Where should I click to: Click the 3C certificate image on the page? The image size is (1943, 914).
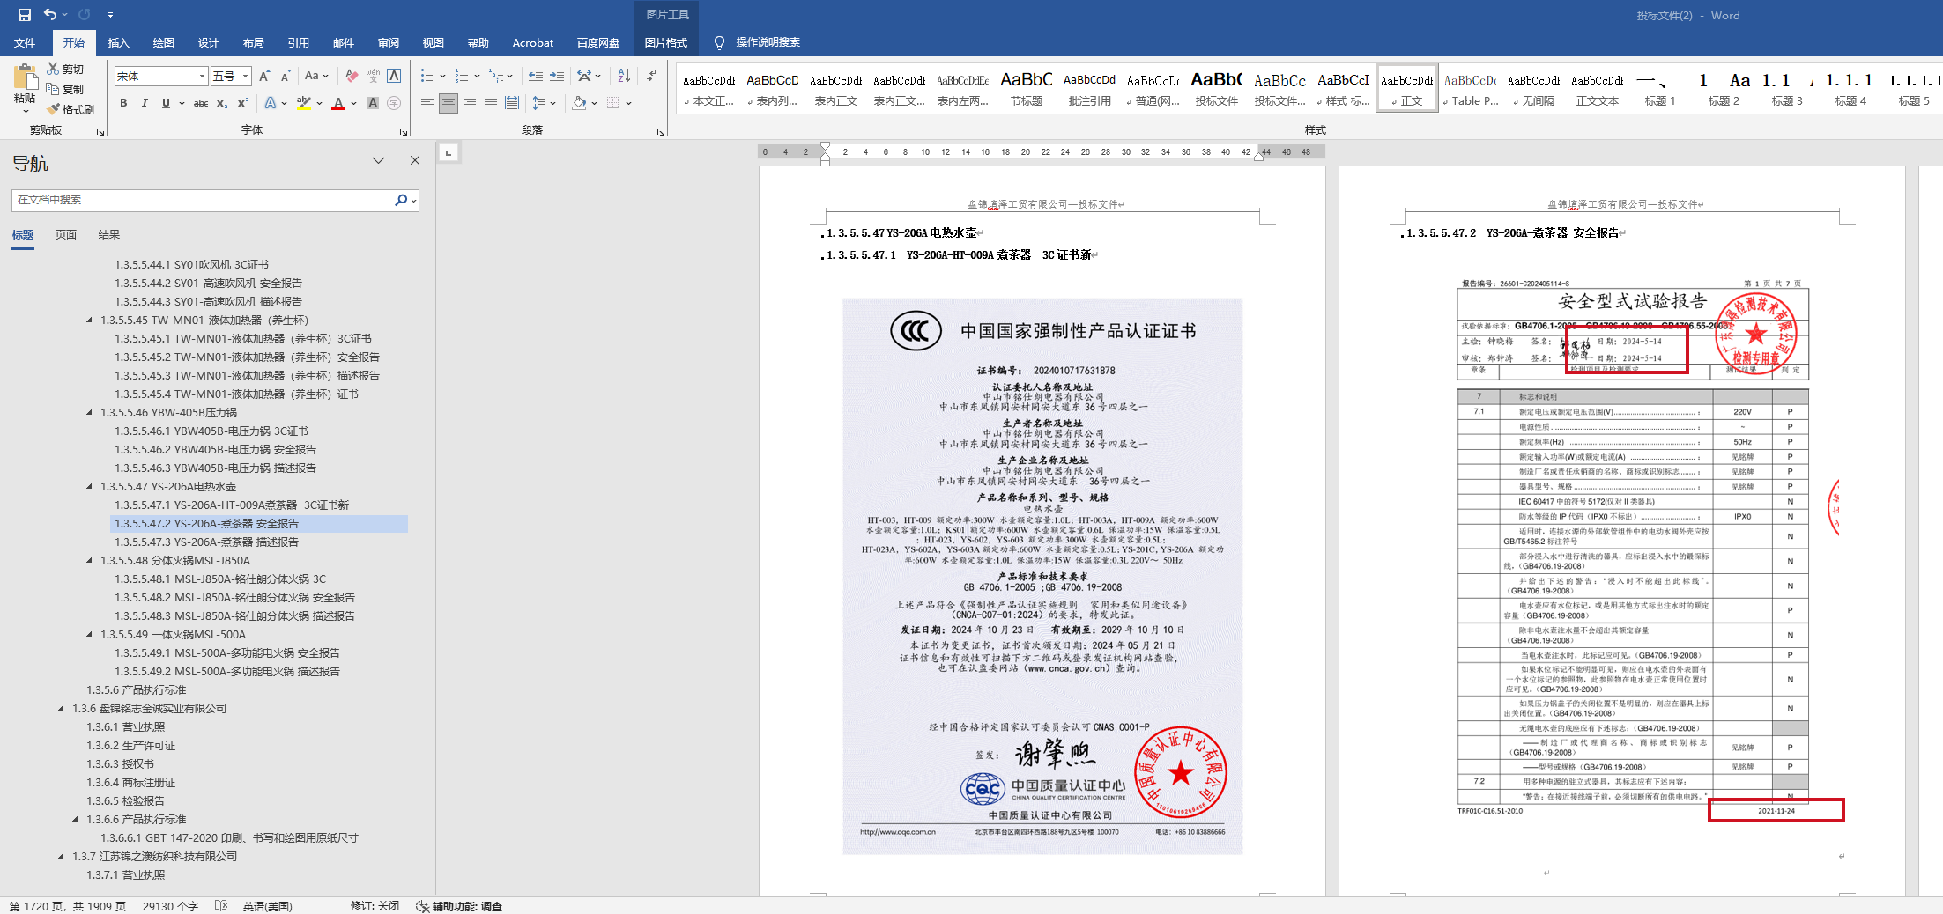1042,576
